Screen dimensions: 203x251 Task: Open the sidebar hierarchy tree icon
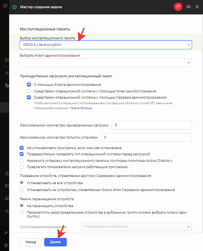coord(7,85)
